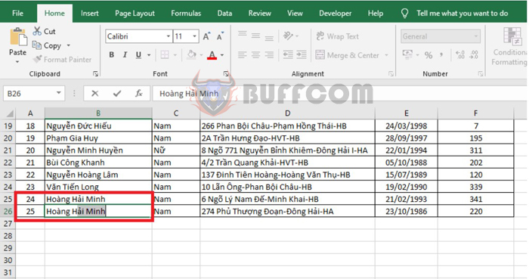
Task: Click the Insert Function fx icon
Action: [138, 94]
